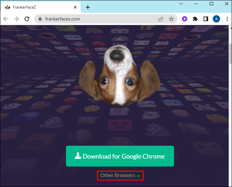Expand Other Browsers options
This screenshot has height=187, width=232.
[x=120, y=175]
